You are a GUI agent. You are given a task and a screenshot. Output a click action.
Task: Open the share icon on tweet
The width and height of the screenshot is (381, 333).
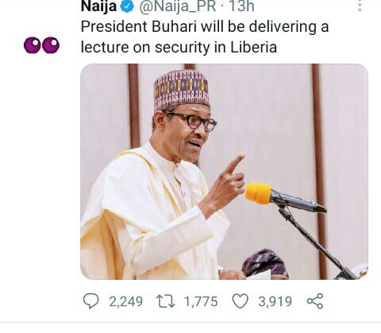click(315, 301)
